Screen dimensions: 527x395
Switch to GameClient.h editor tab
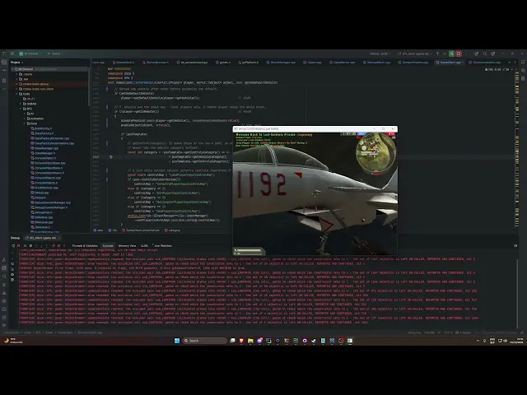[124, 63]
